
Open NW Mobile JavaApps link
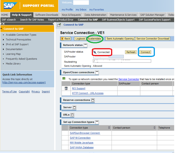click(82, 143)
